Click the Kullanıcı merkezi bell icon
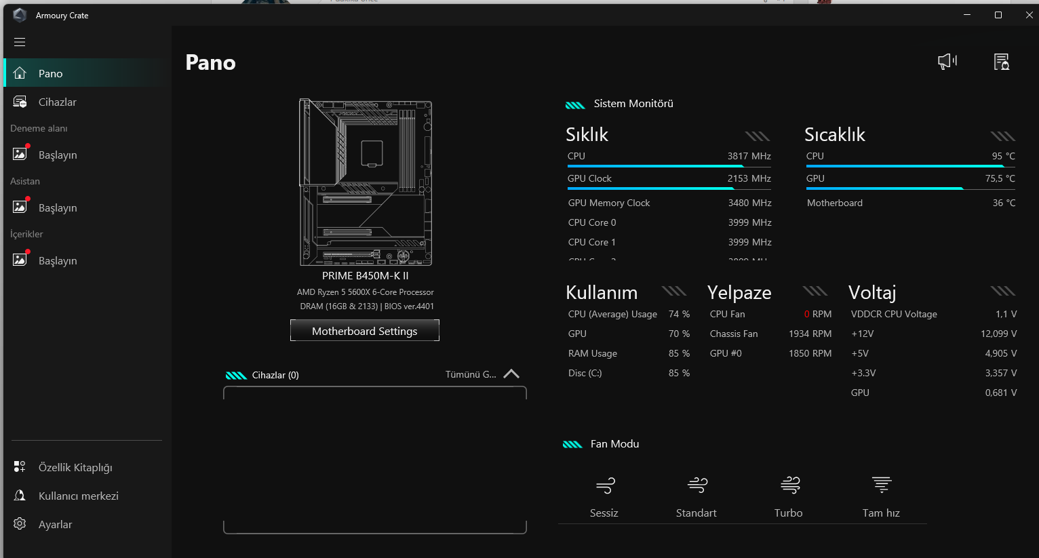 [x=20, y=496]
